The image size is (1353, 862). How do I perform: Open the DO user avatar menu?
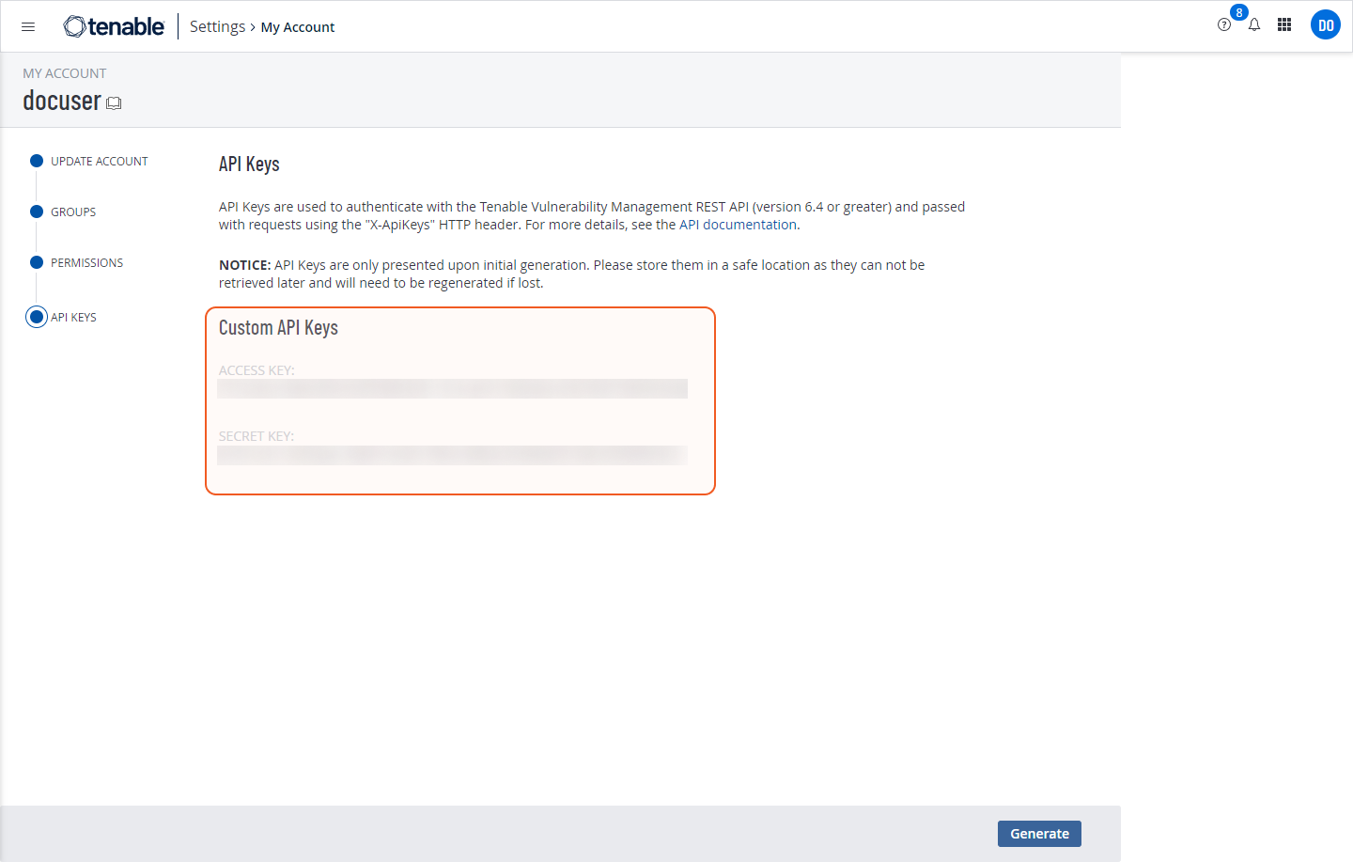point(1325,25)
